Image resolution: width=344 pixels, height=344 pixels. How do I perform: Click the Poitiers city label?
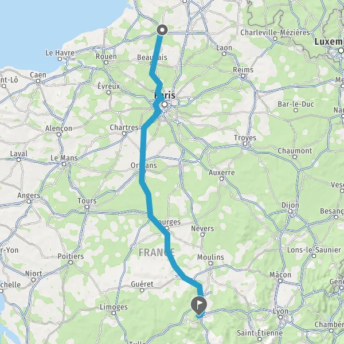point(71,256)
